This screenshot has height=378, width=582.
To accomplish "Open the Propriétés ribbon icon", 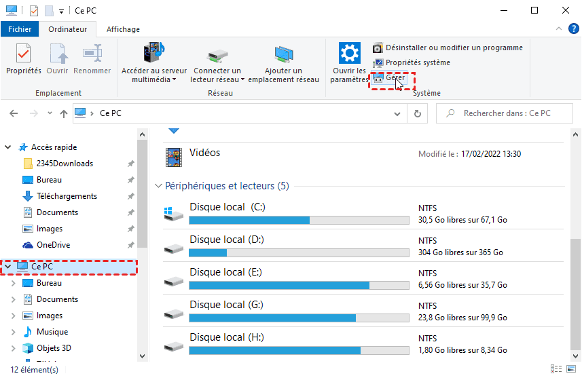I will 23,54.
